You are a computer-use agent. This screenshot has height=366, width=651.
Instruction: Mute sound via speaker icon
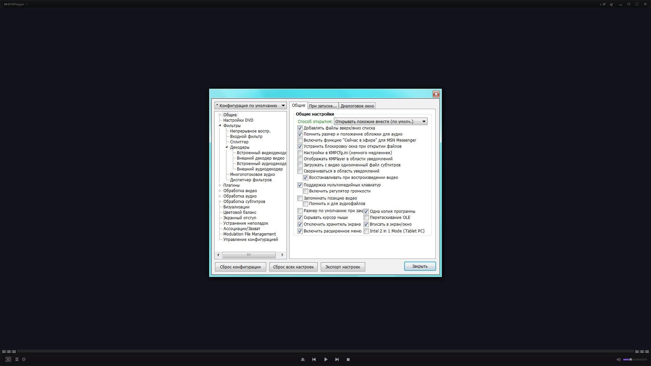(618, 360)
